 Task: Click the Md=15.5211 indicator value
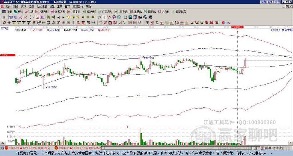pos(70,30)
